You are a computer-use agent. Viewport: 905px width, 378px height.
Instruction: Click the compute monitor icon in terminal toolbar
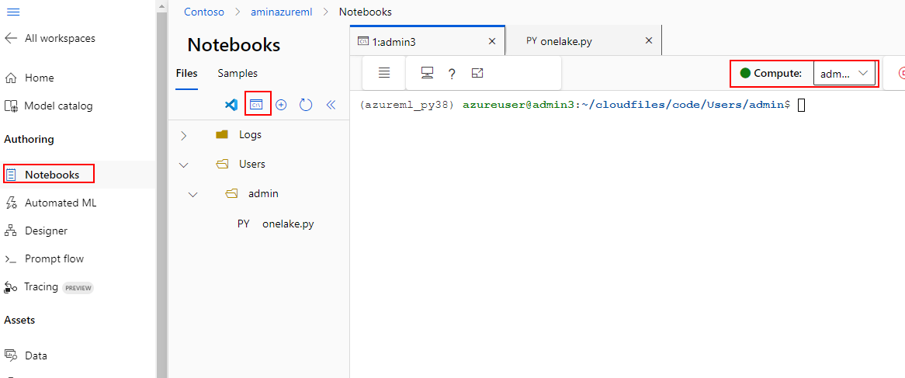pyautogui.click(x=427, y=73)
